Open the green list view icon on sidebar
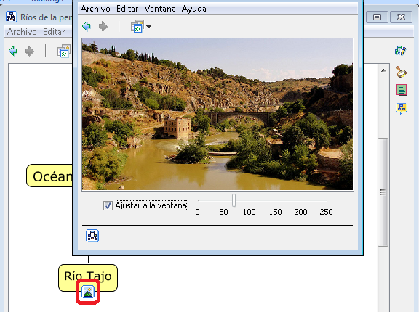 [402, 90]
